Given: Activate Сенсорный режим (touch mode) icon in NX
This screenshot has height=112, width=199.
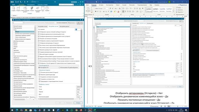Looking at the screenshot, I should [38, 8].
